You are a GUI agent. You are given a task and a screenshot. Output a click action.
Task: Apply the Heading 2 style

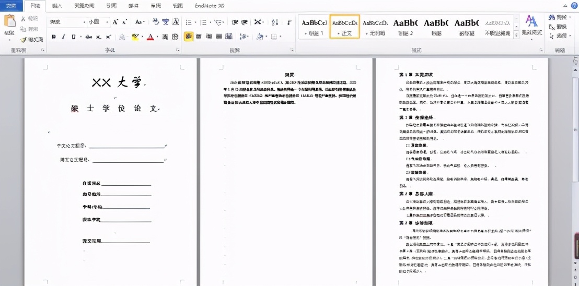coord(406,27)
